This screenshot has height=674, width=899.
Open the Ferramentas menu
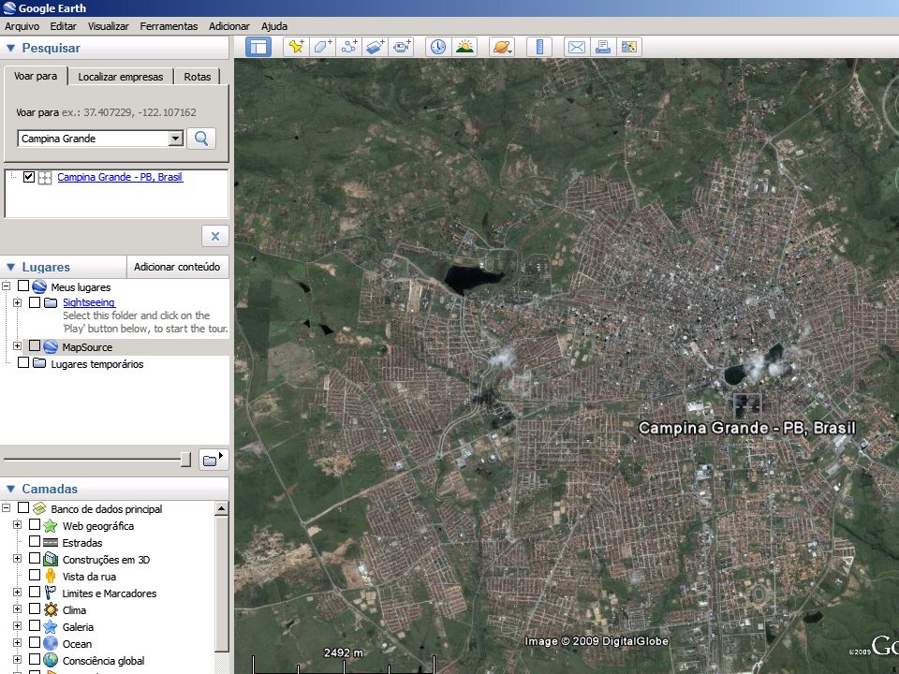point(169,26)
